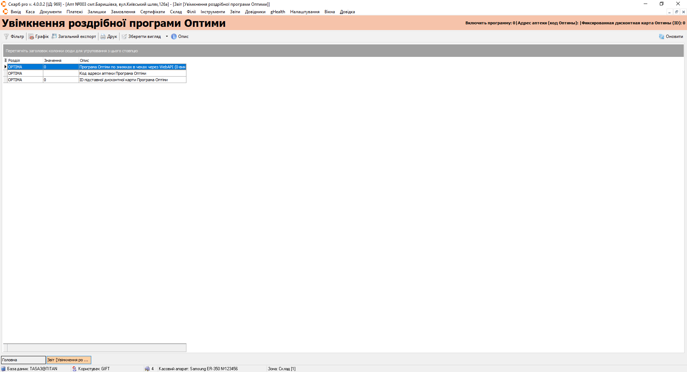This screenshot has height=372, width=687.
Task: Expand the Зберегти вигляд dropdown arrow
Action: (x=167, y=36)
